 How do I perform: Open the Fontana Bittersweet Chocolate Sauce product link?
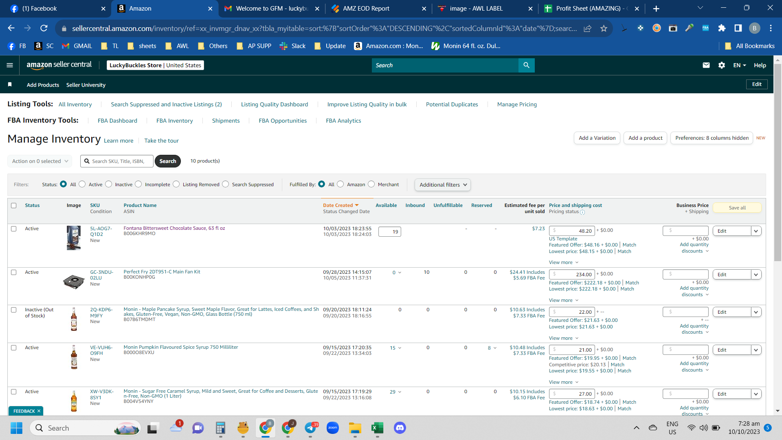[x=174, y=228]
